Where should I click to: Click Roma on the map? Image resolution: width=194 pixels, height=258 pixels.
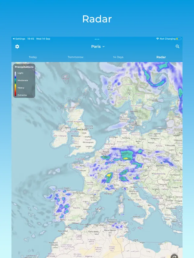[130, 200]
